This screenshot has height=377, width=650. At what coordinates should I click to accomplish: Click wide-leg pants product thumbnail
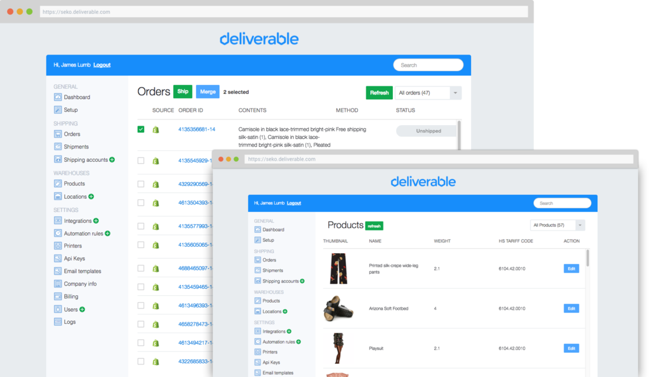[338, 268]
